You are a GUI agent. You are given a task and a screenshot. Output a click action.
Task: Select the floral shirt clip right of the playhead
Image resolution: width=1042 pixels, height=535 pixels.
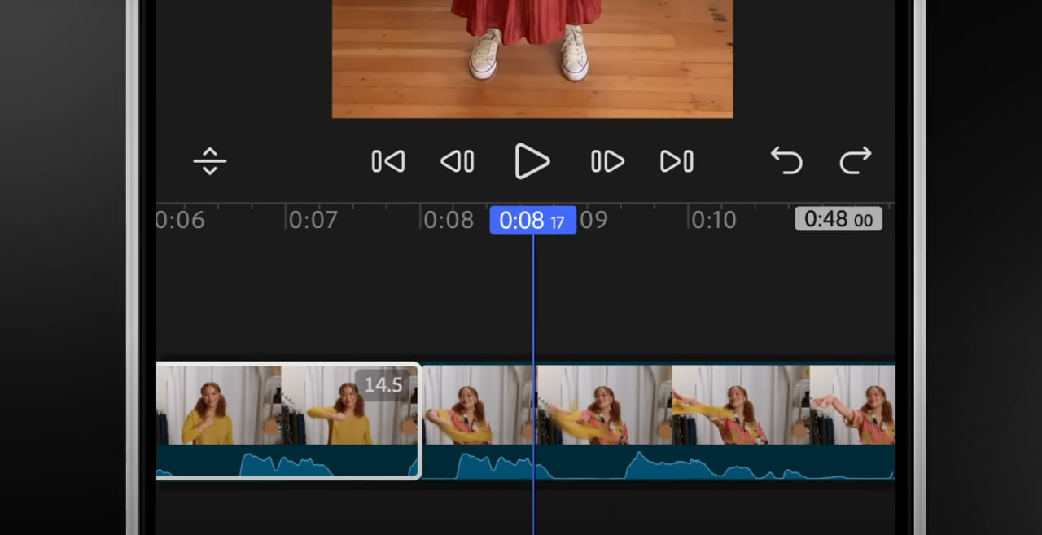point(602,406)
